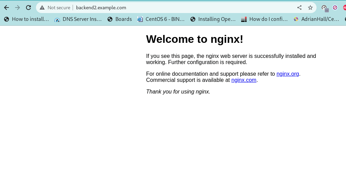Open the red blocker extension icon
Image resolution: width=346 pixels, height=173 pixels.
pyautogui.click(x=335, y=8)
